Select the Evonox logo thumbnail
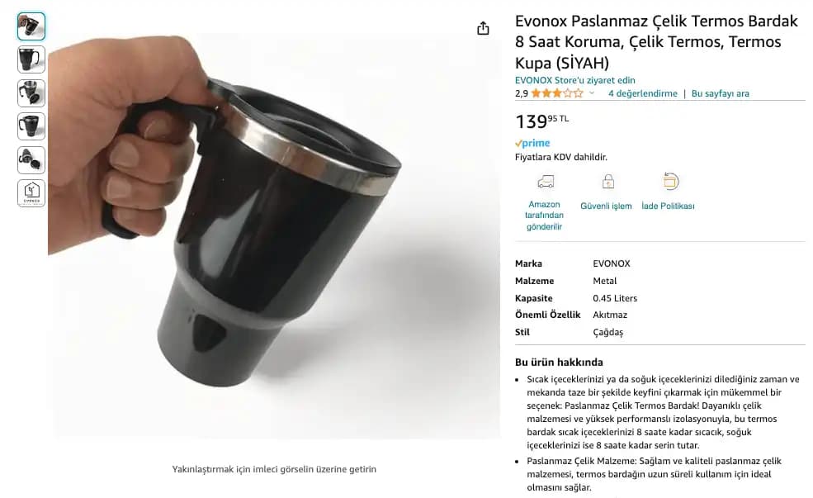Screen dimensions: 813x498 31,193
